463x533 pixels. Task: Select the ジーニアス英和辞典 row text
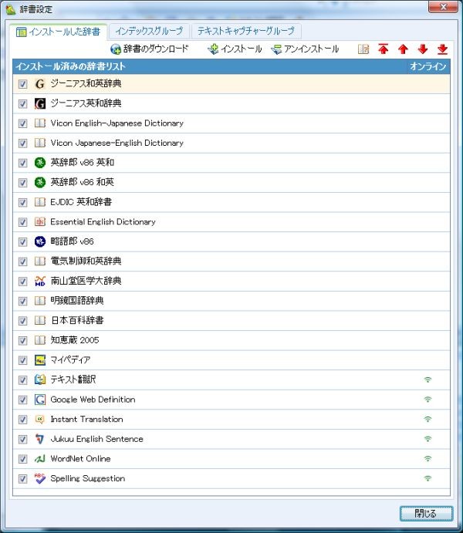86,103
